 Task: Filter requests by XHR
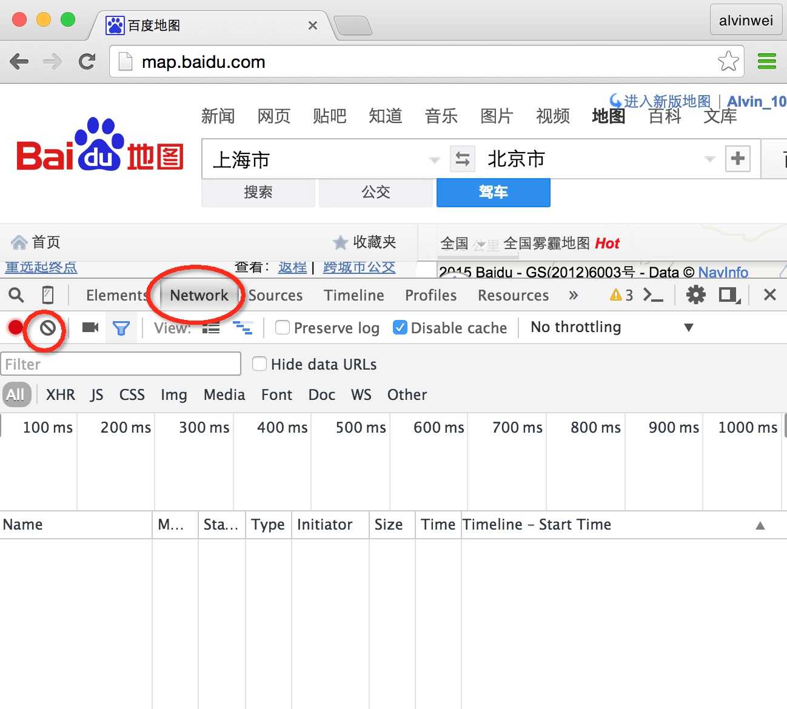coord(61,394)
